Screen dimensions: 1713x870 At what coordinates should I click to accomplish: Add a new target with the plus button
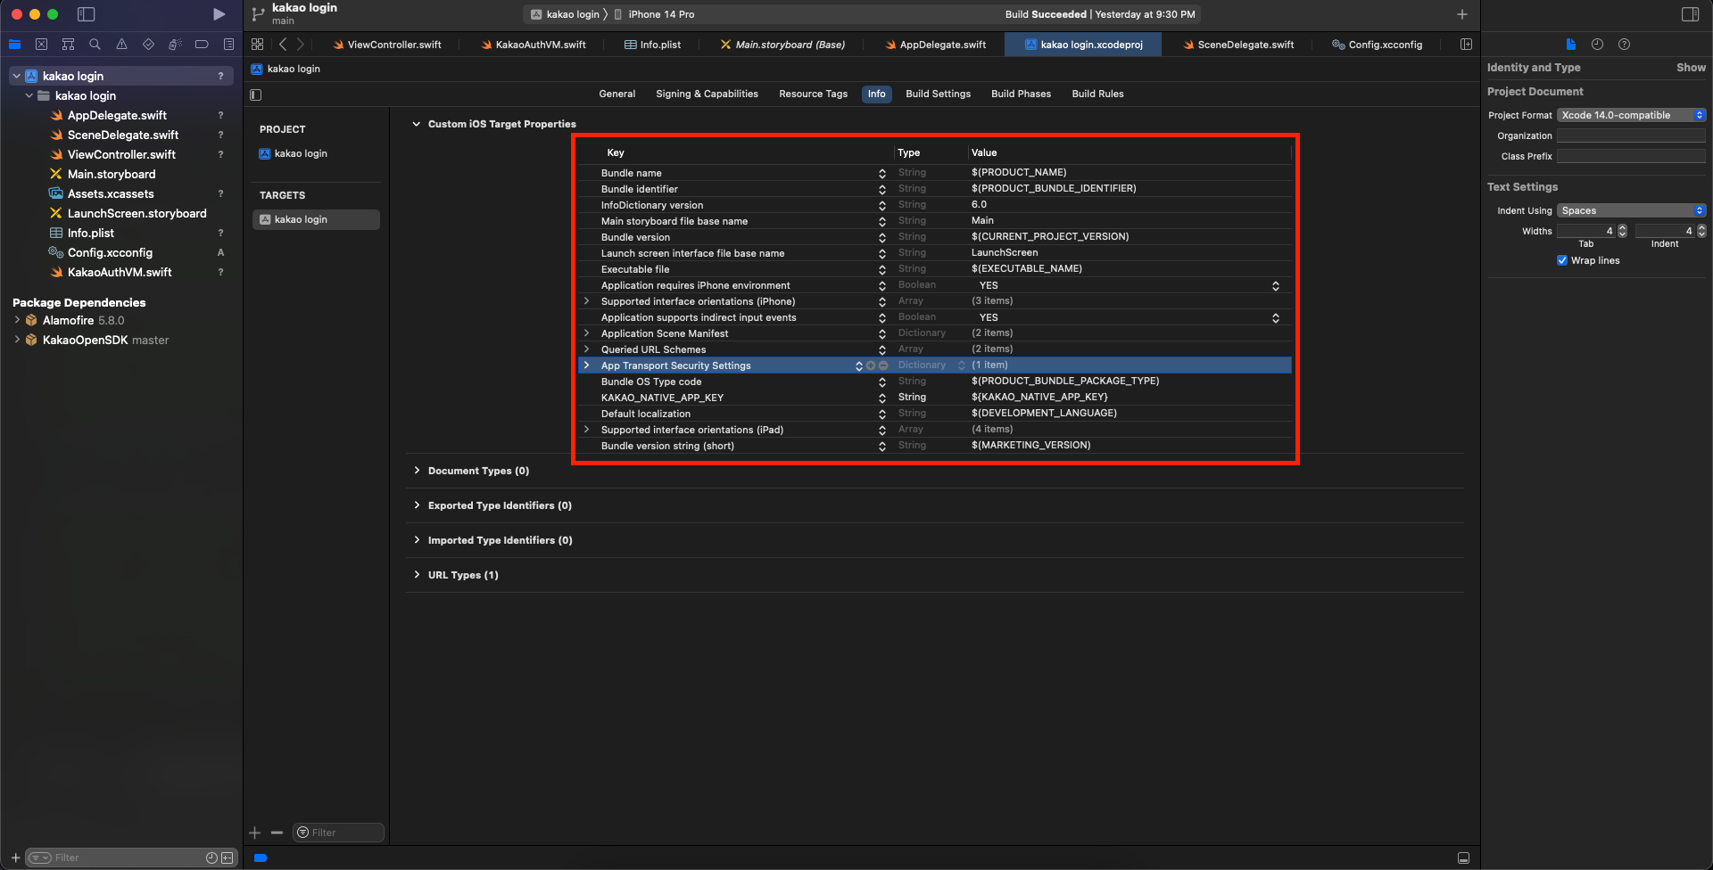click(255, 833)
